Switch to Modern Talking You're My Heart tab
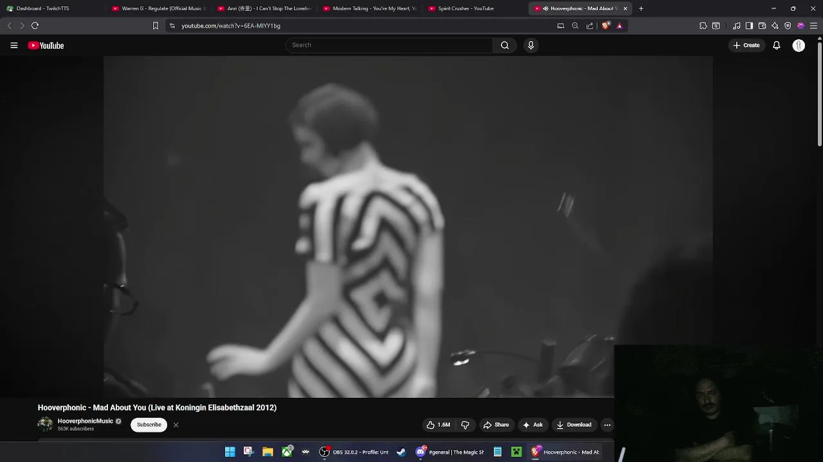823x462 pixels. point(369,8)
